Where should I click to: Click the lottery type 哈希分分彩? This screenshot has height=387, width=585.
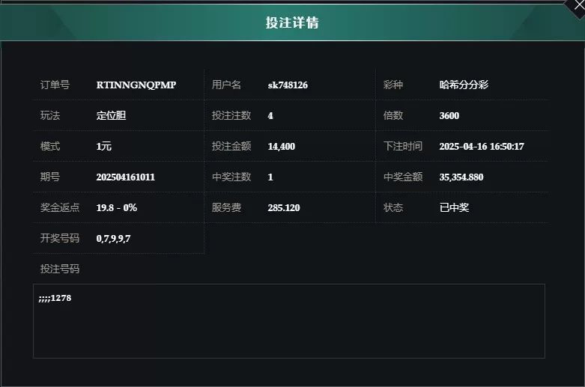point(464,85)
